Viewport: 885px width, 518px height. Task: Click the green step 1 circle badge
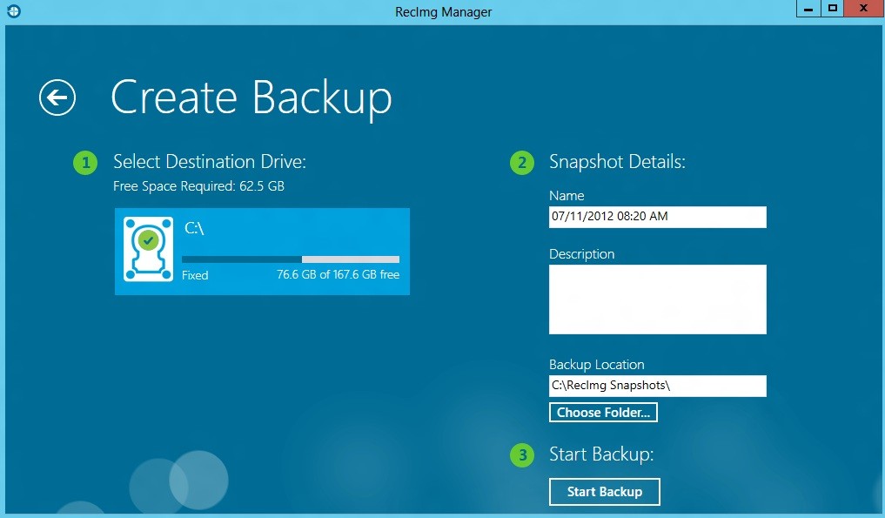point(85,163)
